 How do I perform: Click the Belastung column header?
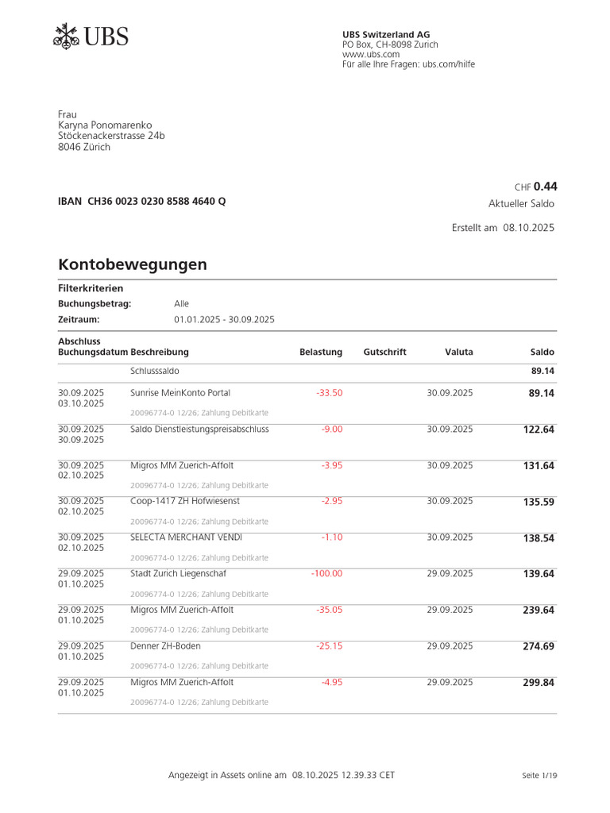click(321, 352)
